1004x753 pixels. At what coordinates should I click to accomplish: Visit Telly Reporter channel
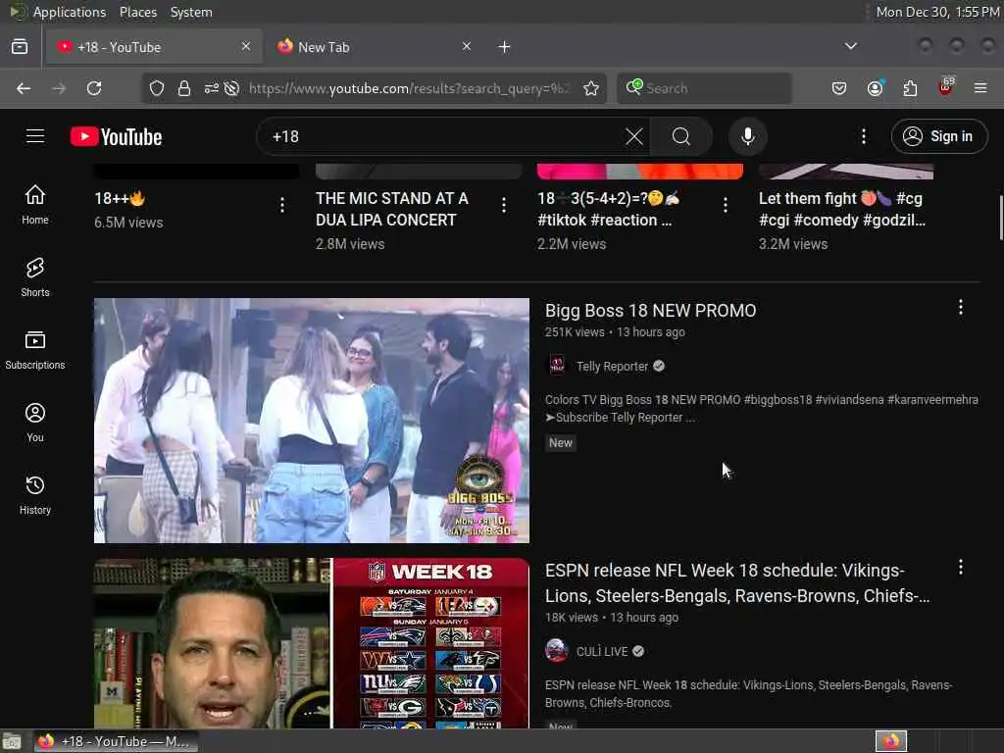pyautogui.click(x=612, y=367)
